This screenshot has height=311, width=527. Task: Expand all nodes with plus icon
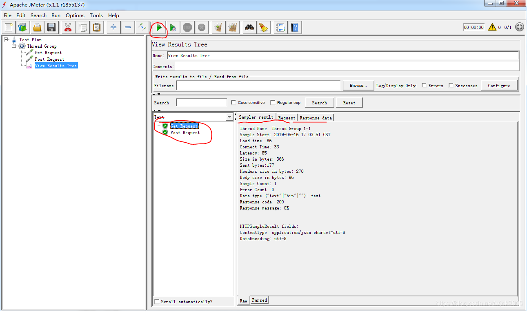(113, 28)
